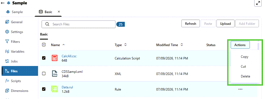This screenshot has width=263, height=99.
Task: Click the Refresh button
Action: click(x=190, y=23)
